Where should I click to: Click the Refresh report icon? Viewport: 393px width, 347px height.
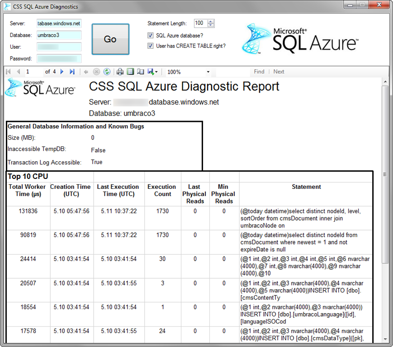coord(107,72)
